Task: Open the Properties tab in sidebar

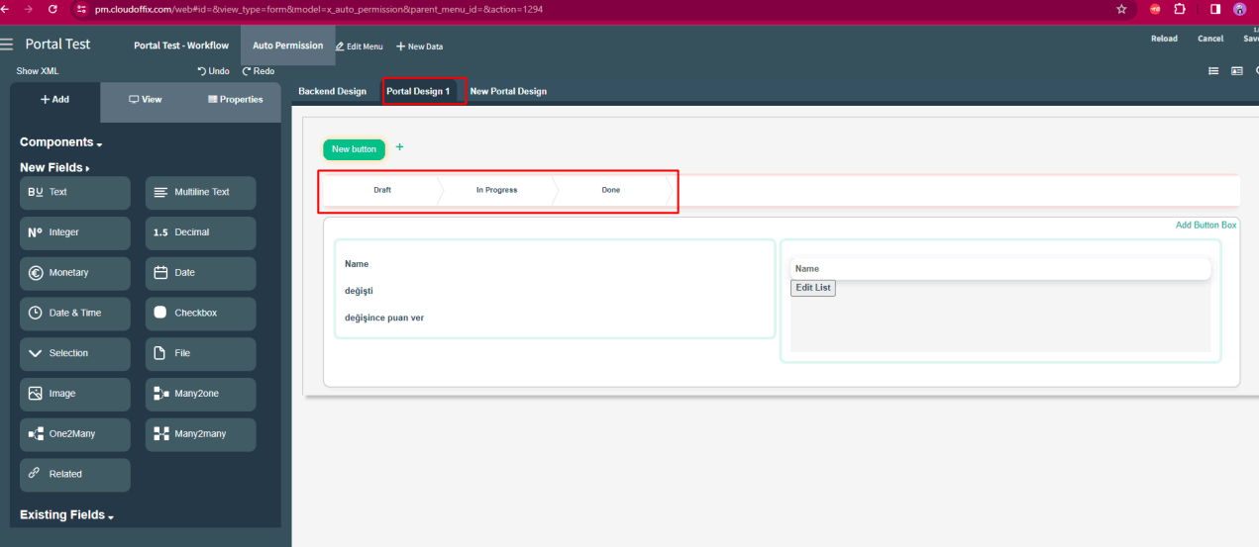Action: pos(236,100)
